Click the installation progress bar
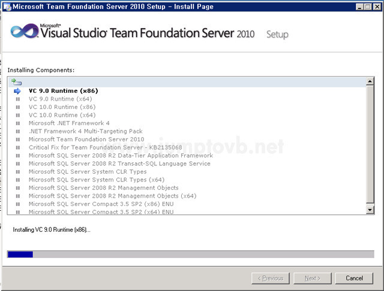Screen dimensions: 384x291 (x=191, y=254)
